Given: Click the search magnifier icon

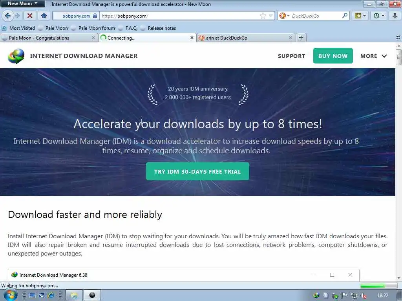Looking at the screenshot, I should click(345, 16).
